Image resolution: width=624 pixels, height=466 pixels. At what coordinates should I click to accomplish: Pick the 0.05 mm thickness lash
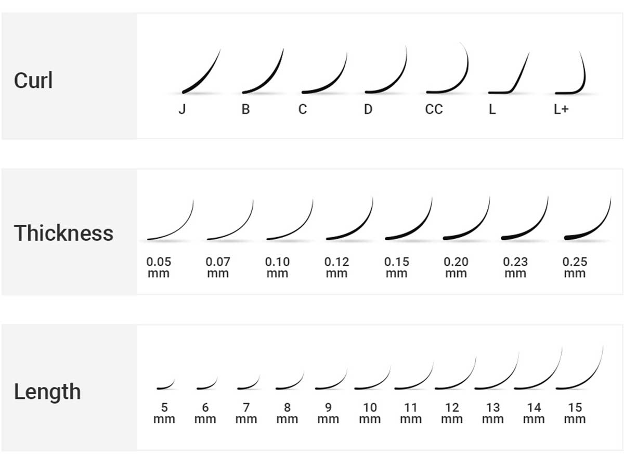[170, 219]
